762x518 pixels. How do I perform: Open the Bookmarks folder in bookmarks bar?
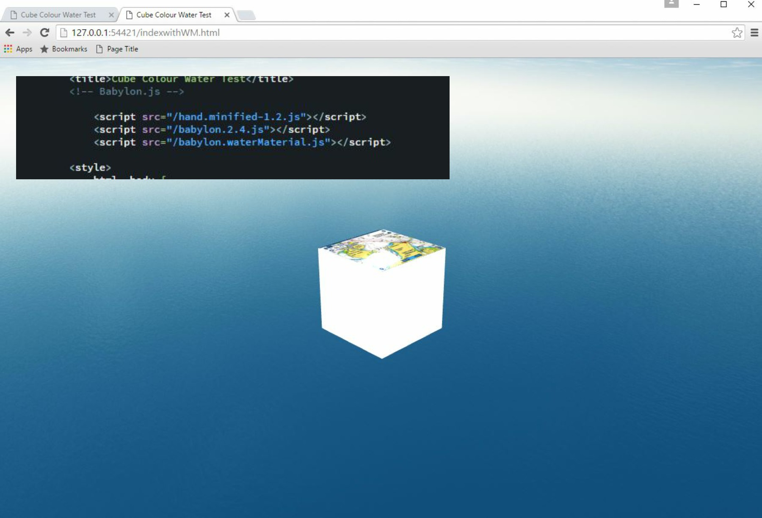click(63, 49)
